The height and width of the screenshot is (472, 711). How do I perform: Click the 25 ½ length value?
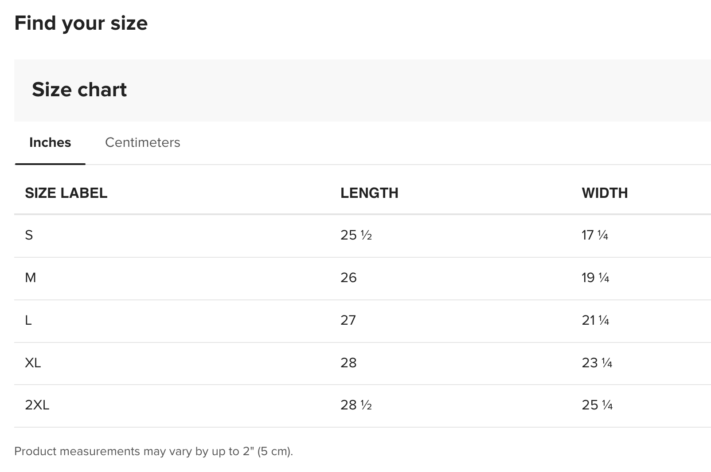[356, 235]
